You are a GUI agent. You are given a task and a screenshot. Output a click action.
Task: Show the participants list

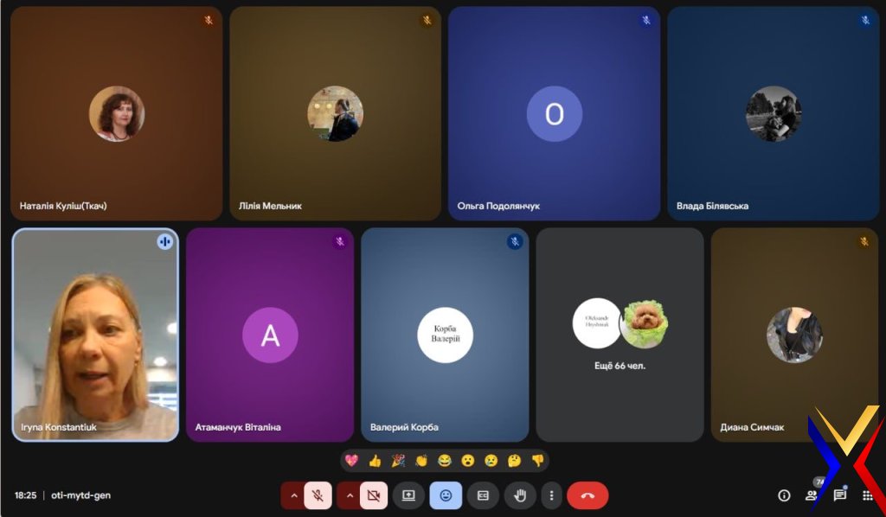click(x=812, y=495)
